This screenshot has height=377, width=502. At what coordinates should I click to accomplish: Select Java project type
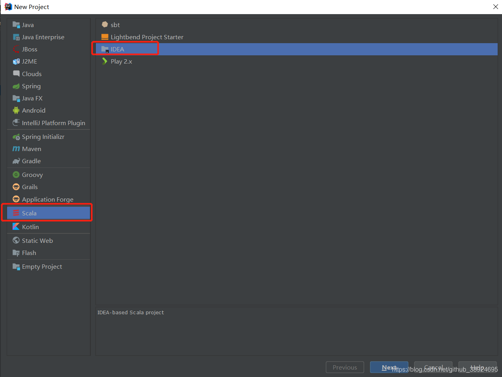pyautogui.click(x=48, y=25)
